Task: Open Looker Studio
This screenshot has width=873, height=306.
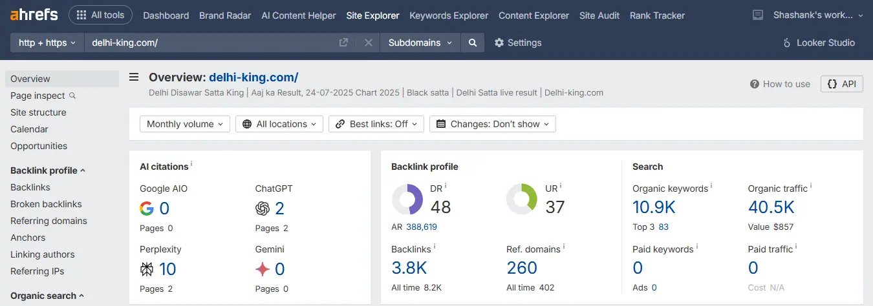Action: pos(819,43)
